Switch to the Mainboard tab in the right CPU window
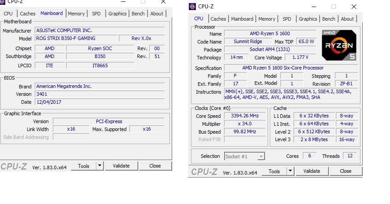Screen dimensions: 390x204 click(x=242, y=19)
